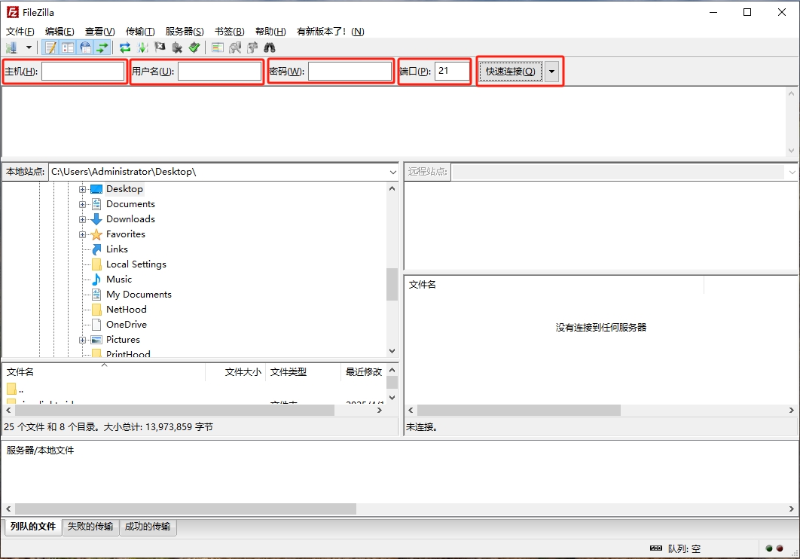
Task: Click the 快速连接(Q) button
Action: click(x=511, y=72)
